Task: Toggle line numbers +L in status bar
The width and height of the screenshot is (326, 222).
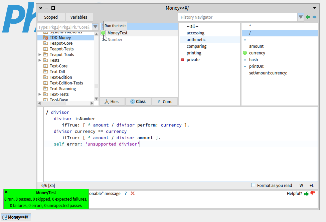Action: point(312,185)
